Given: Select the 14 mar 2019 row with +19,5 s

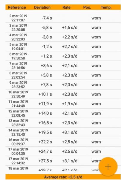Looking at the screenshot, I should 63,132.
